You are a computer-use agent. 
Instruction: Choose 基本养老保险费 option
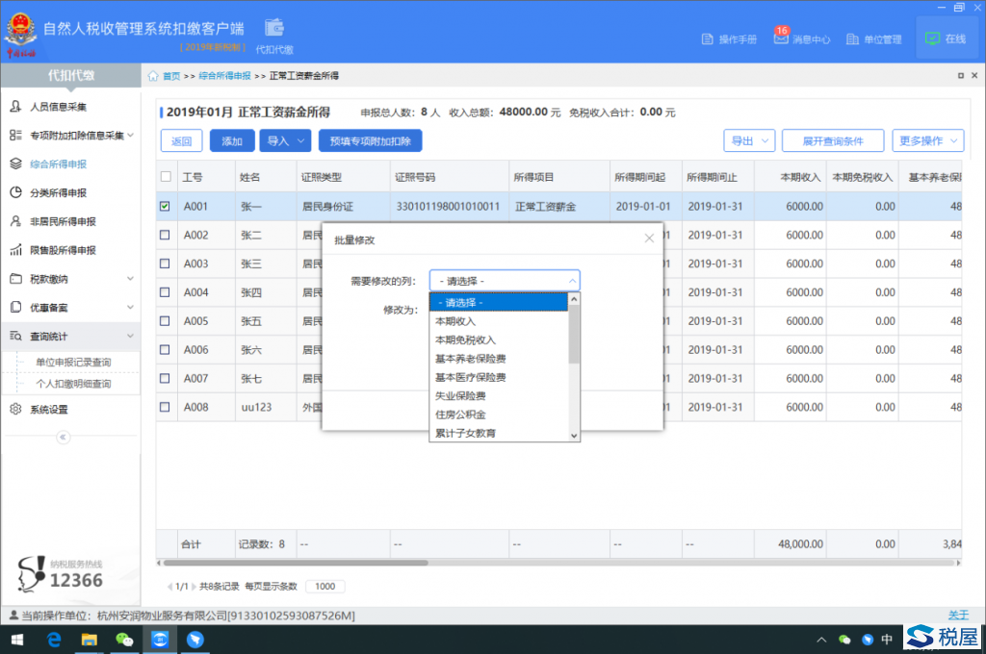499,359
